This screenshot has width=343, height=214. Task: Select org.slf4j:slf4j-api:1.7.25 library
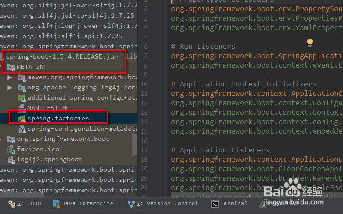61,36
